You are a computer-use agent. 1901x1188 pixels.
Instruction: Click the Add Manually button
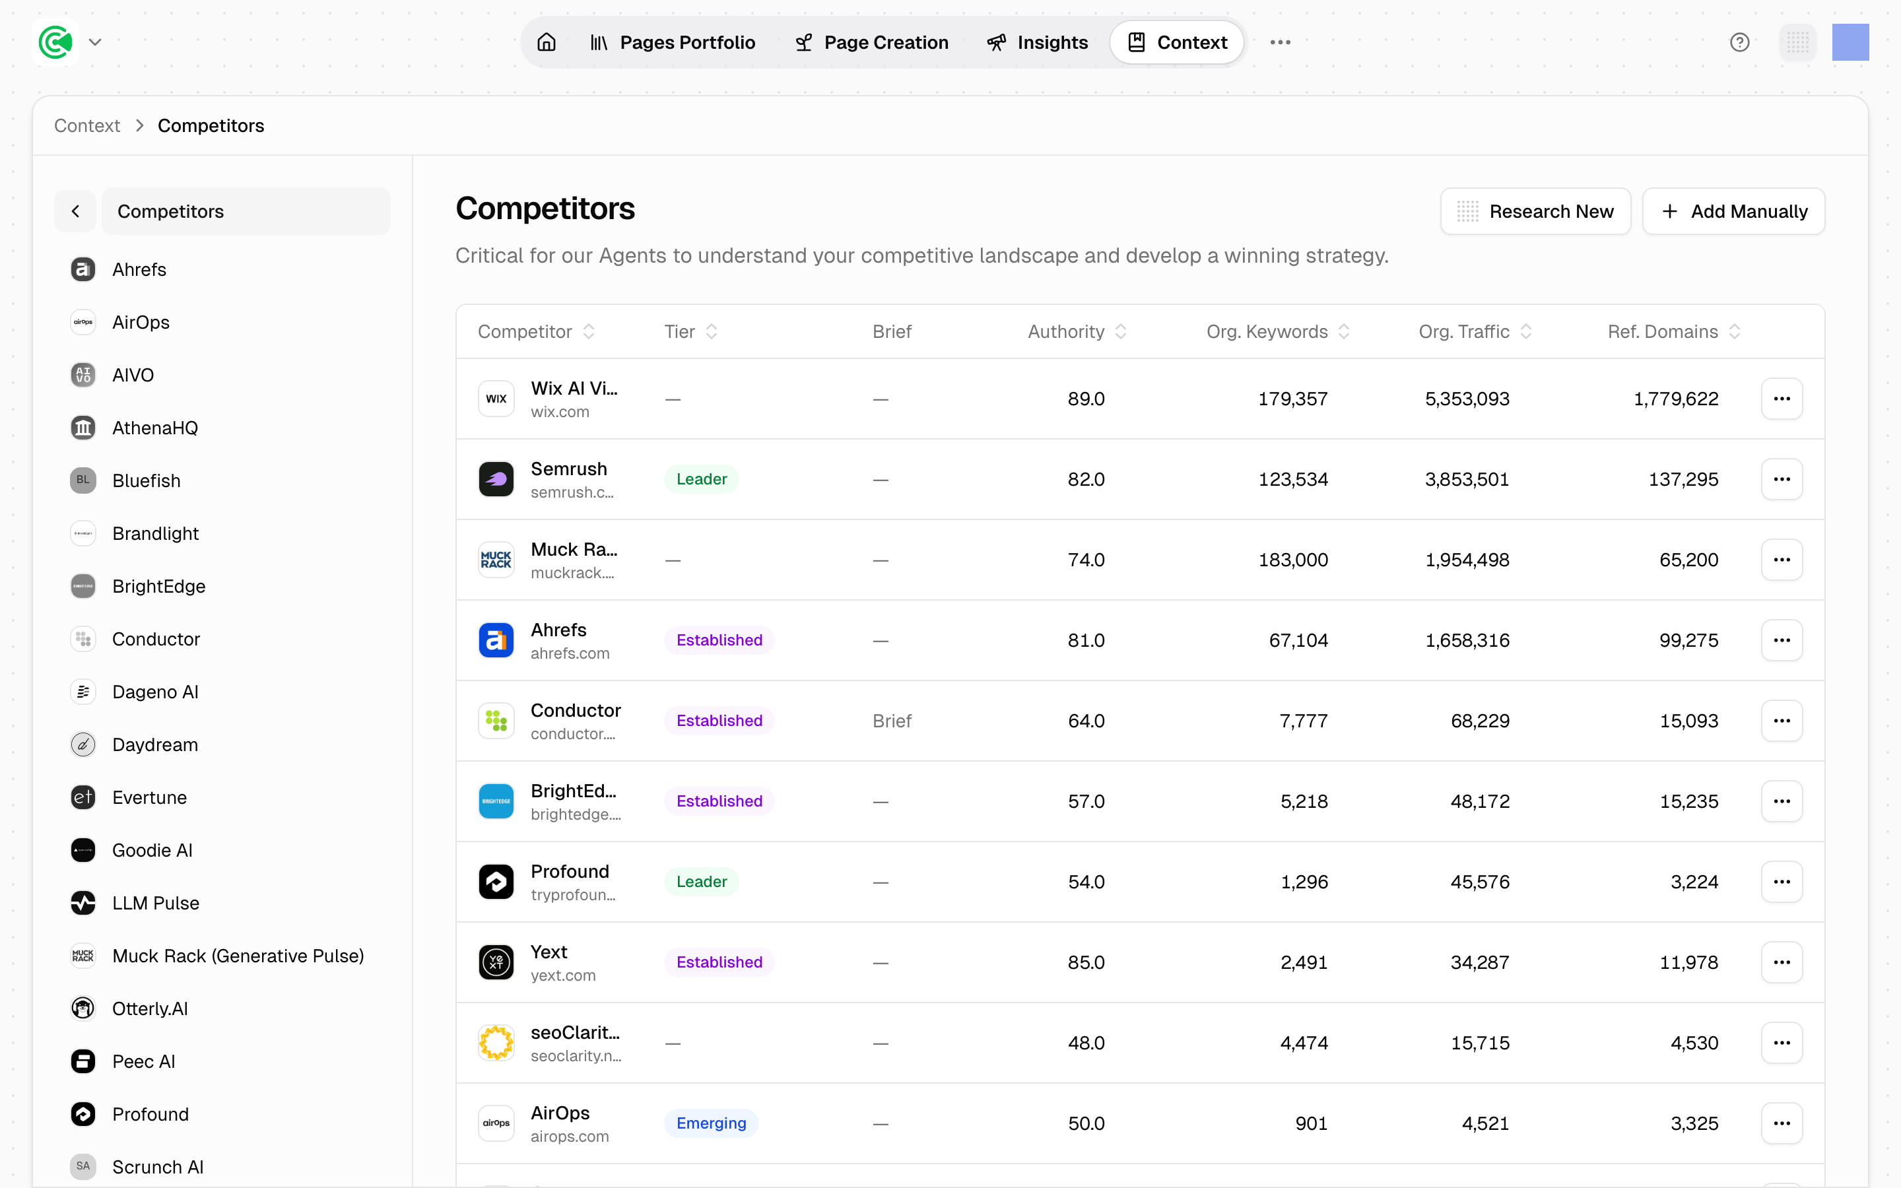(1733, 211)
